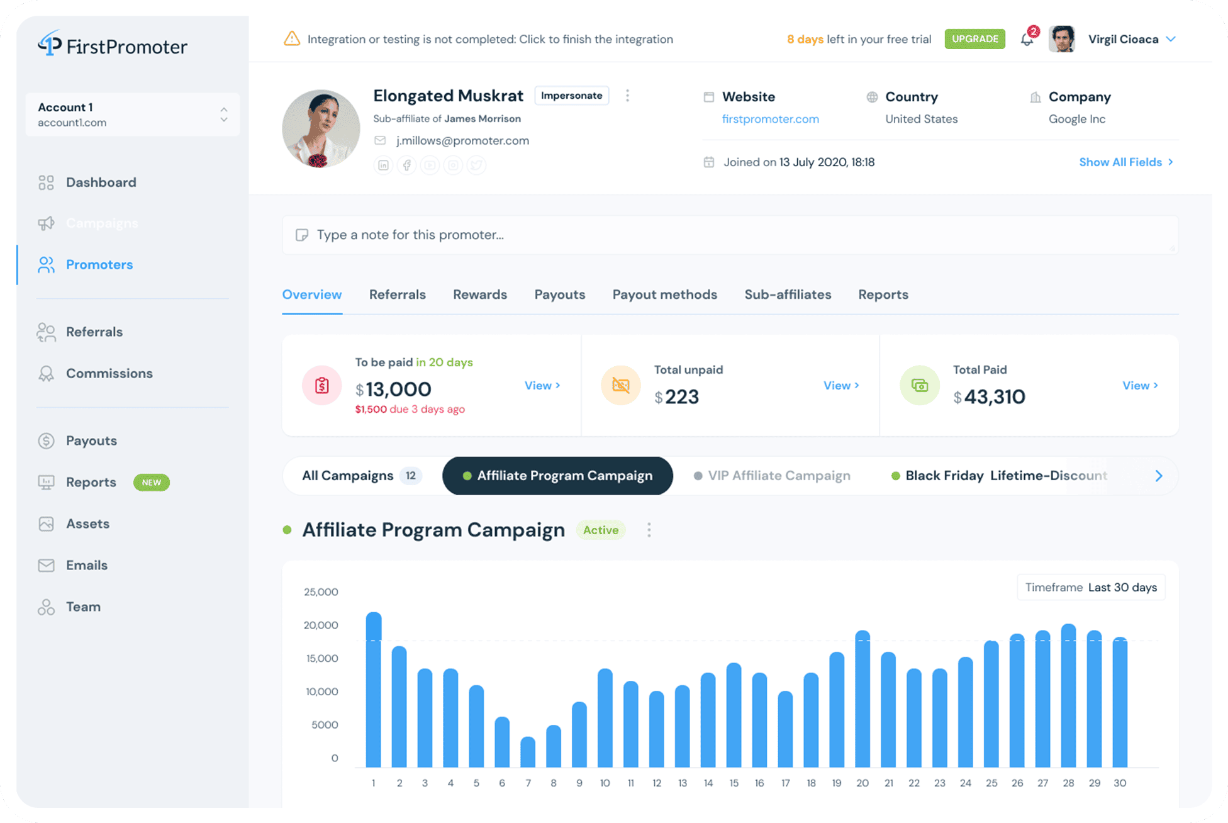
Task: Click the Twitter social icon under promoter email
Action: (476, 165)
